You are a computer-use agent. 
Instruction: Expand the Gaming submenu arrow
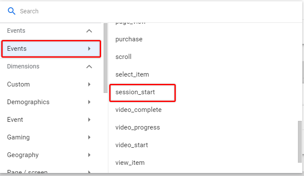[x=89, y=137]
